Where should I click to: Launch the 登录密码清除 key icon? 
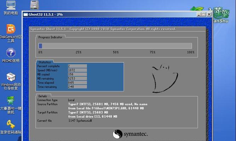click(x=11, y=127)
